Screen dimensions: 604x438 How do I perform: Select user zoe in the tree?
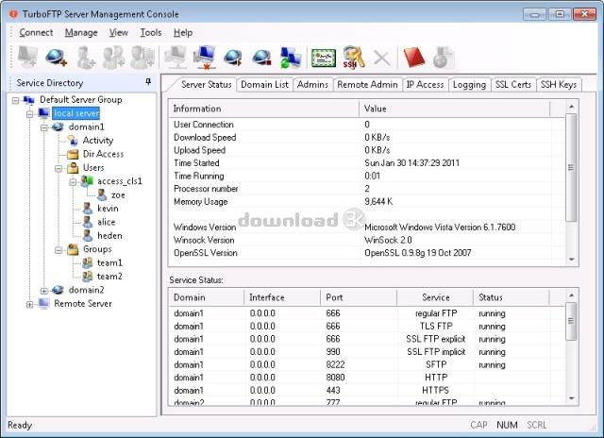[x=118, y=194]
